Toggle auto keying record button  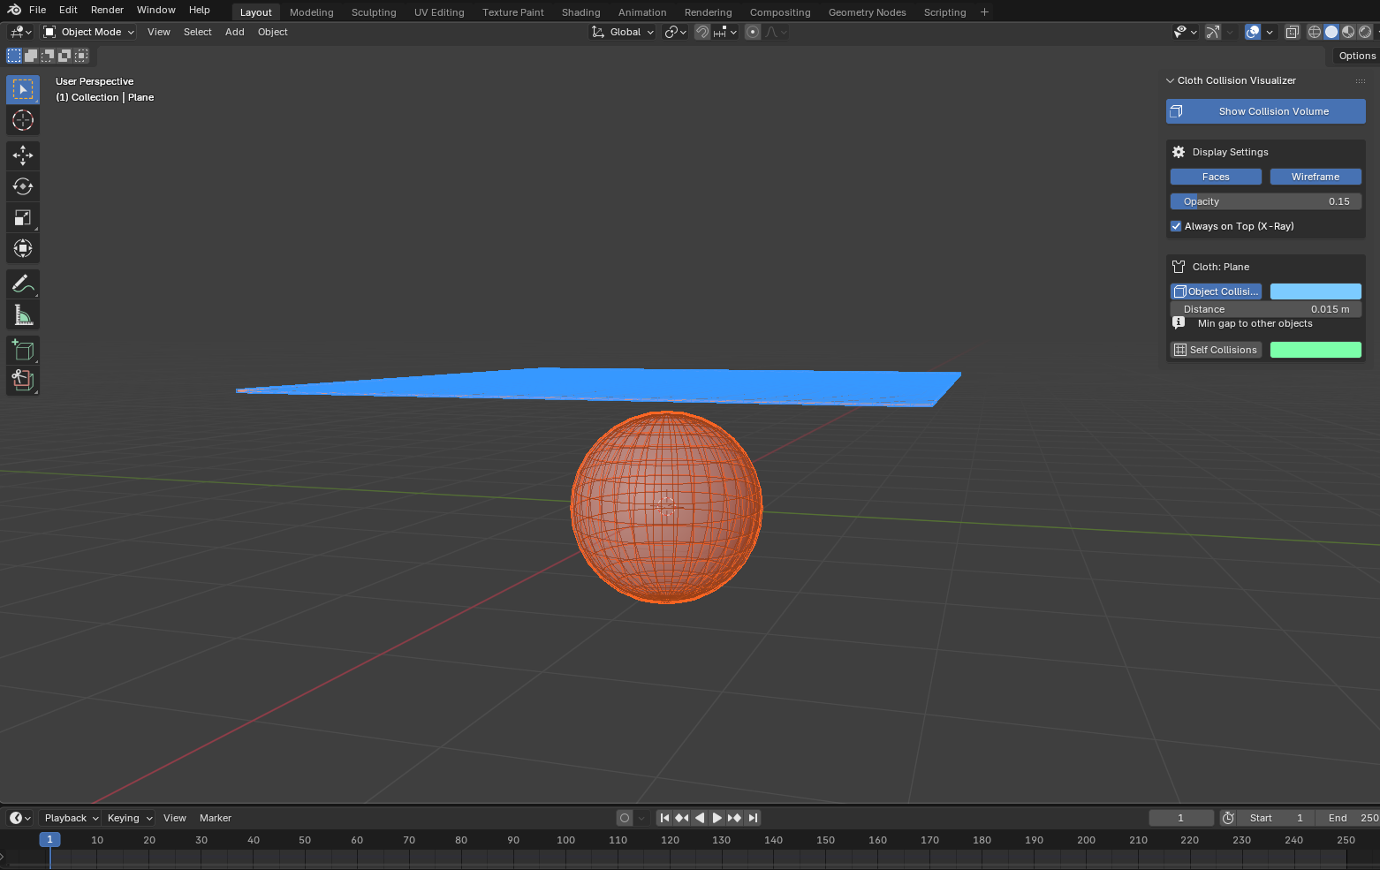(625, 818)
